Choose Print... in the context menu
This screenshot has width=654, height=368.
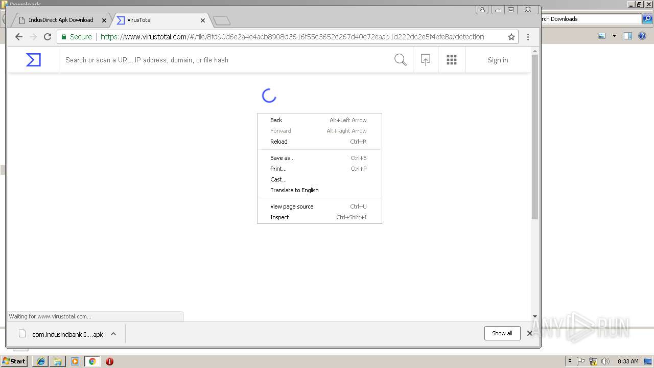click(x=319, y=169)
